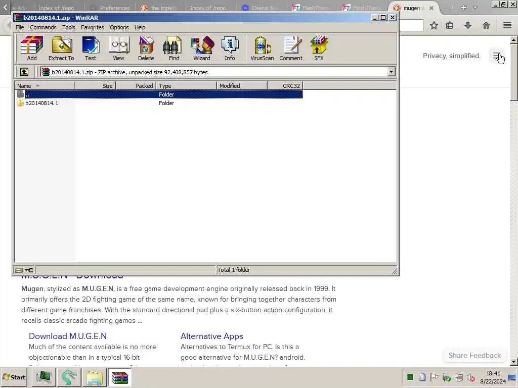518x388 pixels.
Task: Open browser downloads arrow icon
Action: point(468,25)
